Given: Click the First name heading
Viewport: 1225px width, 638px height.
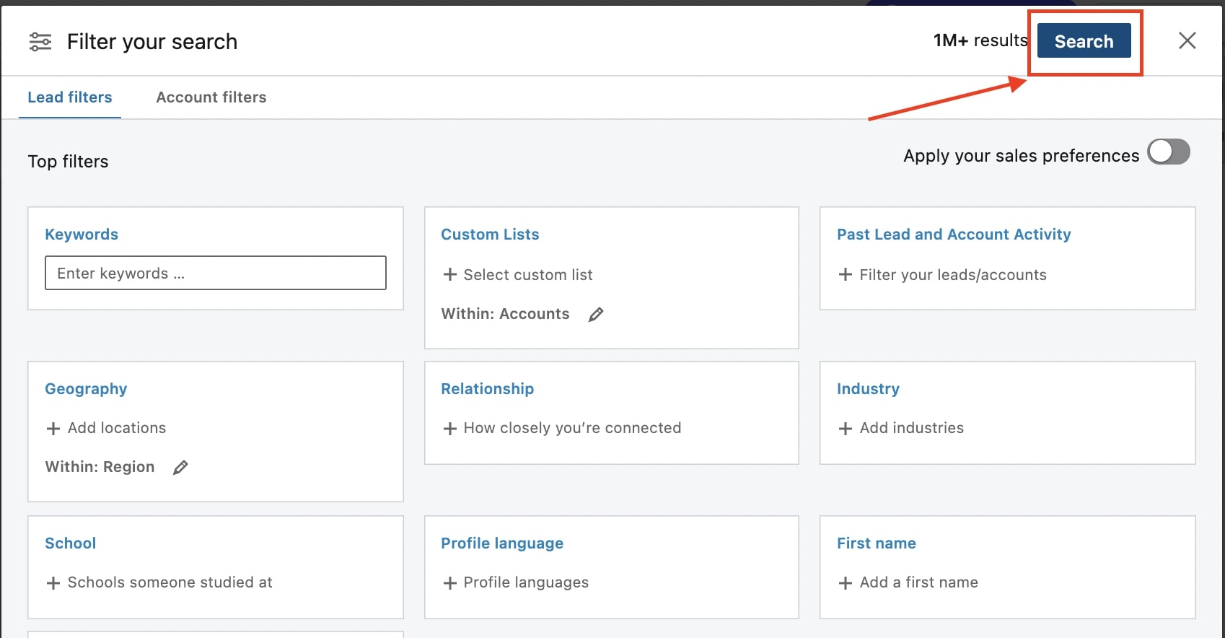Looking at the screenshot, I should point(877,543).
